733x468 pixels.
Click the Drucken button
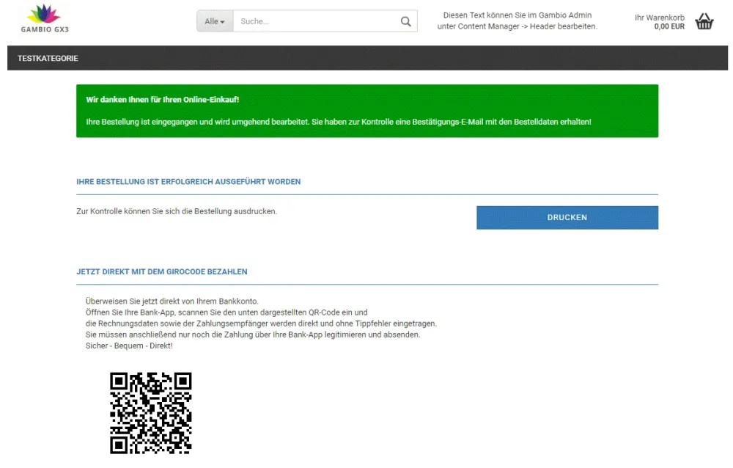point(567,218)
